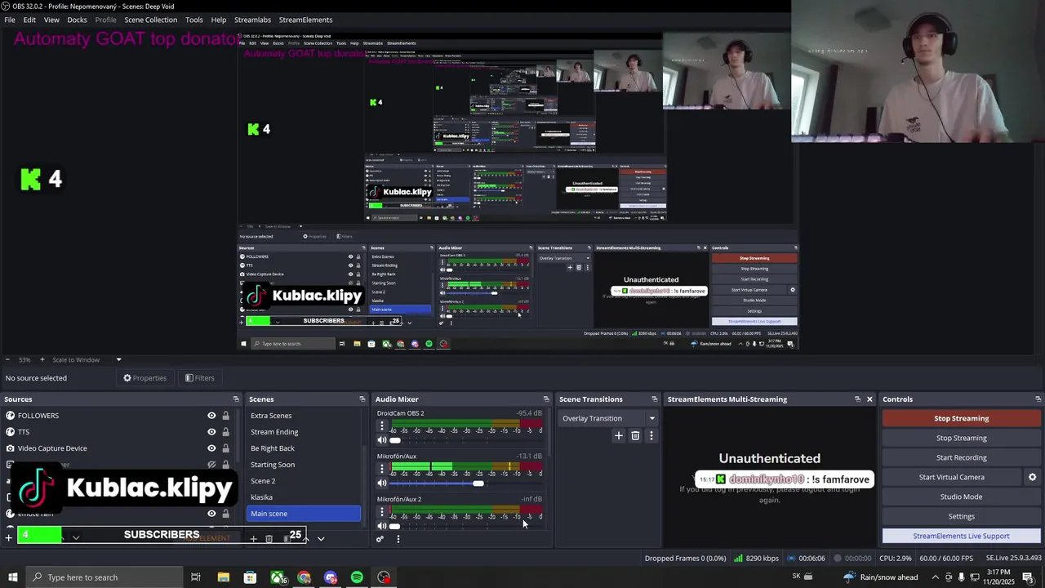Open the Edit menu
The height and width of the screenshot is (588, 1045).
coord(29,20)
